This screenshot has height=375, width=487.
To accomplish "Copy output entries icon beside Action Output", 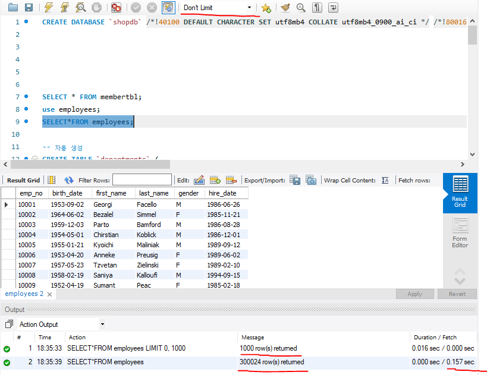I will [x=9, y=324].
